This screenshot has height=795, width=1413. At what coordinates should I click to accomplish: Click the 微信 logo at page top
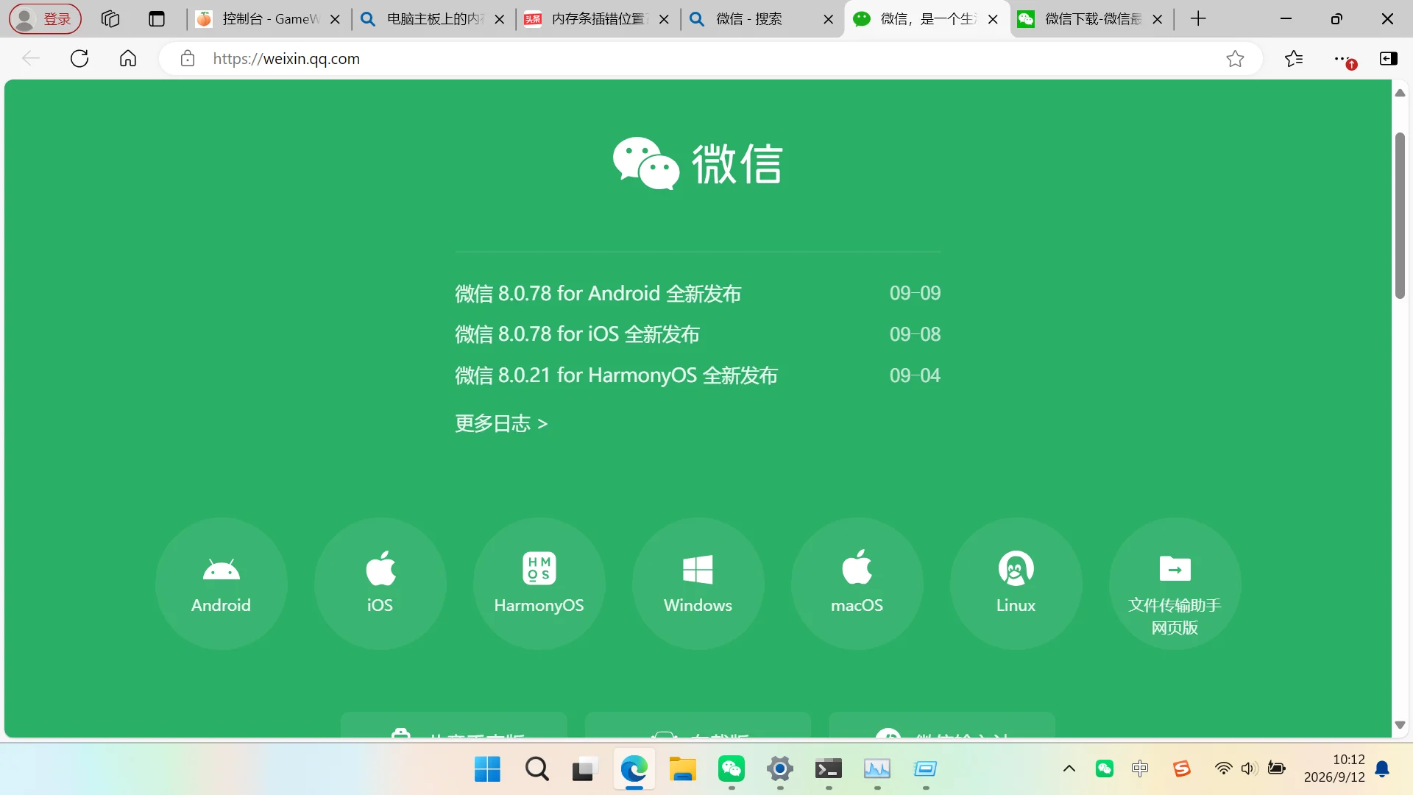point(698,163)
